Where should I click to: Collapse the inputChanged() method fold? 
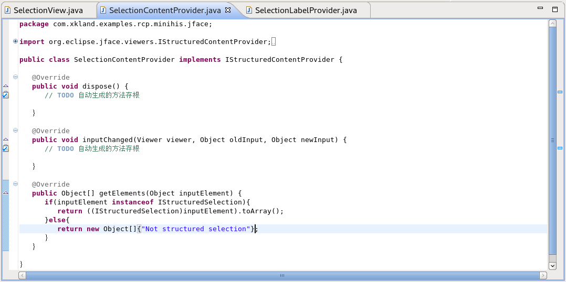coord(16,130)
